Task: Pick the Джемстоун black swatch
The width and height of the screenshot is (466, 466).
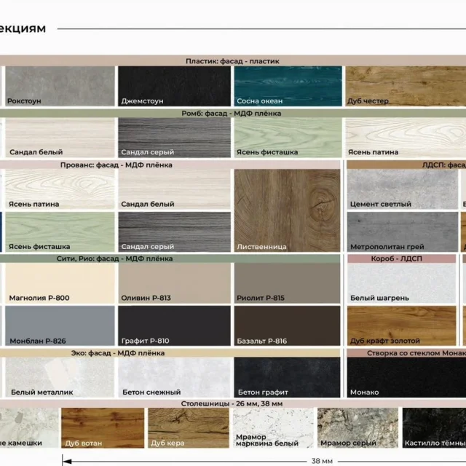Action: (174, 86)
